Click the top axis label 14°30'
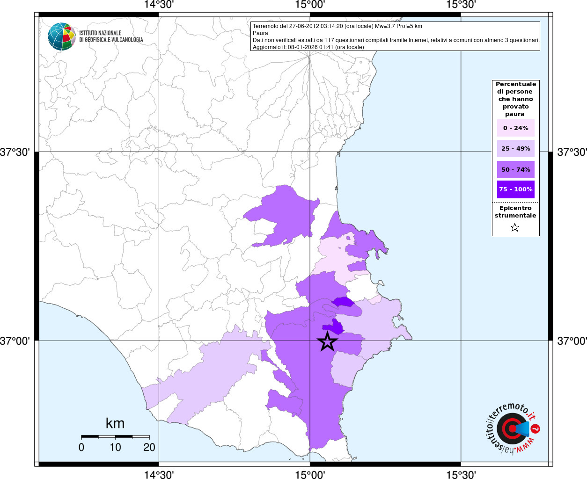This screenshot has height=479, width=587. [x=159, y=5]
